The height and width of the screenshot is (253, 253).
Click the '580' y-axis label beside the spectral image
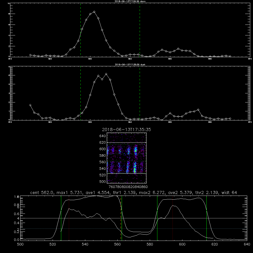103,155
